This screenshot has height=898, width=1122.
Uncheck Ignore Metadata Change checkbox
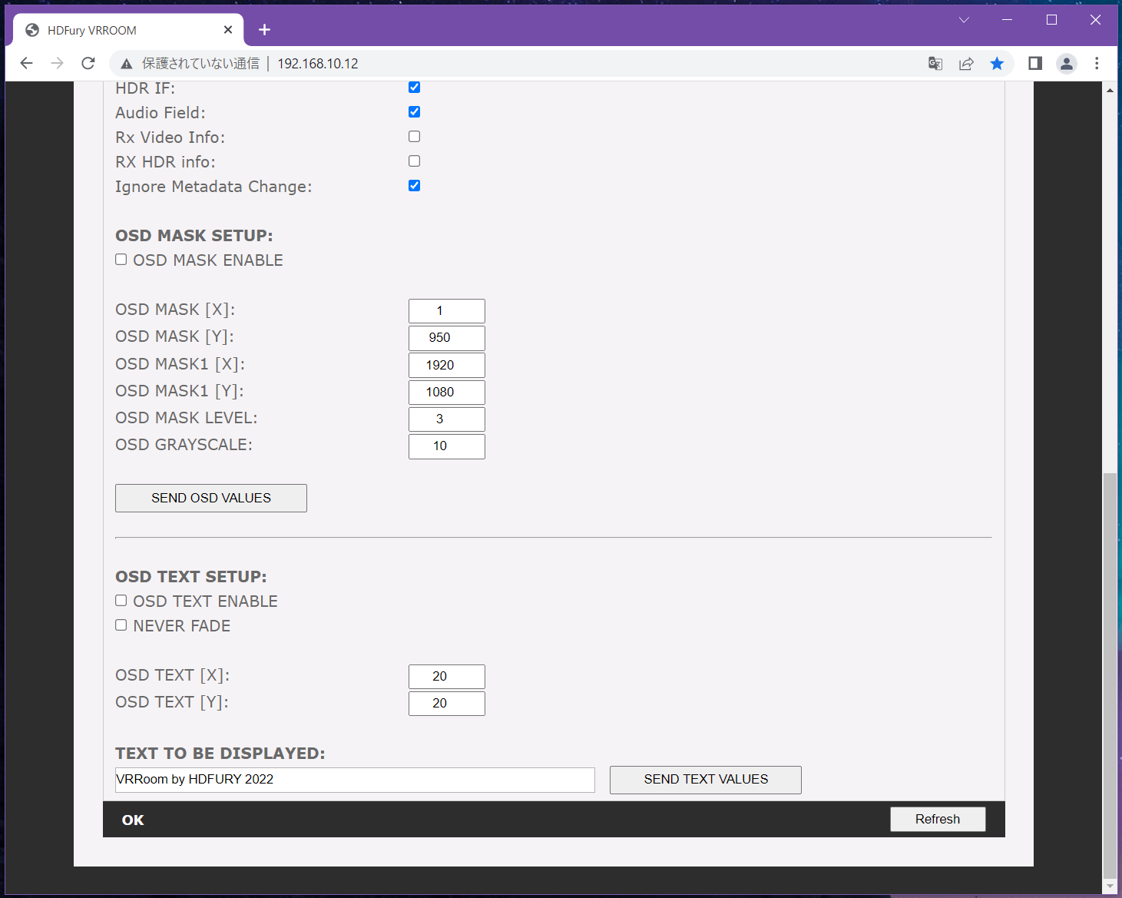coord(414,186)
